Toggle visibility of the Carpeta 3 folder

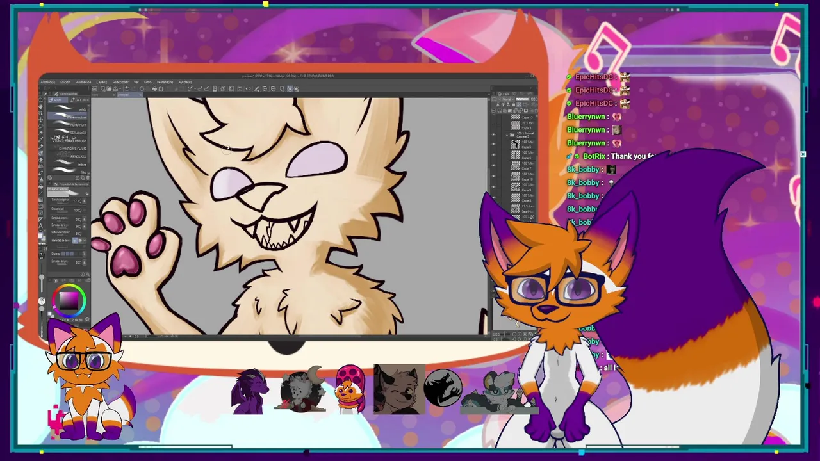tap(494, 134)
